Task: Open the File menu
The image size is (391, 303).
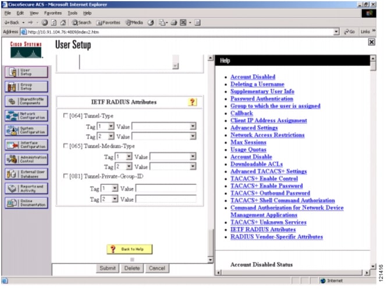Action: click(8, 13)
